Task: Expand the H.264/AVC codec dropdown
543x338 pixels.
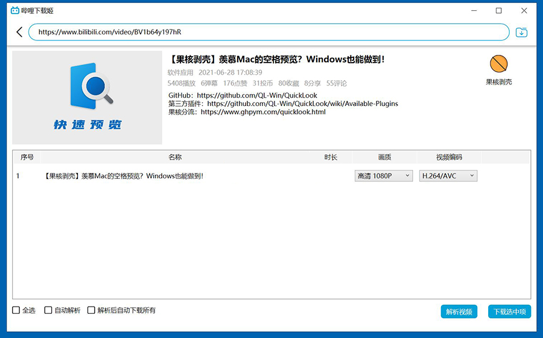Action: coord(448,176)
